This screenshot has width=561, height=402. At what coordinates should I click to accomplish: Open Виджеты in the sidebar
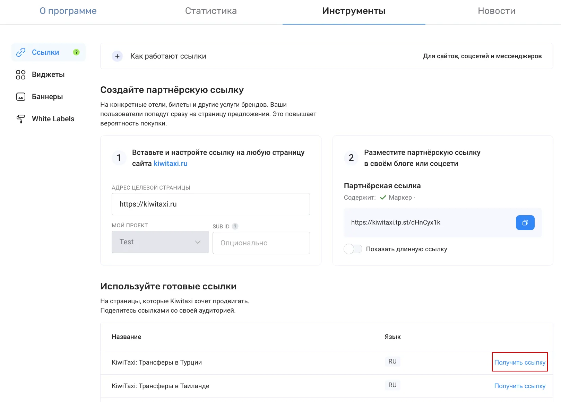48,75
